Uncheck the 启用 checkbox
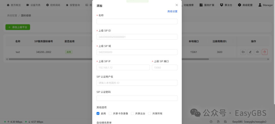 tap(98, 113)
